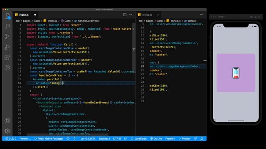
Task: Click 'cardImageContainerTop' on line 13
Action: pos(56,72)
